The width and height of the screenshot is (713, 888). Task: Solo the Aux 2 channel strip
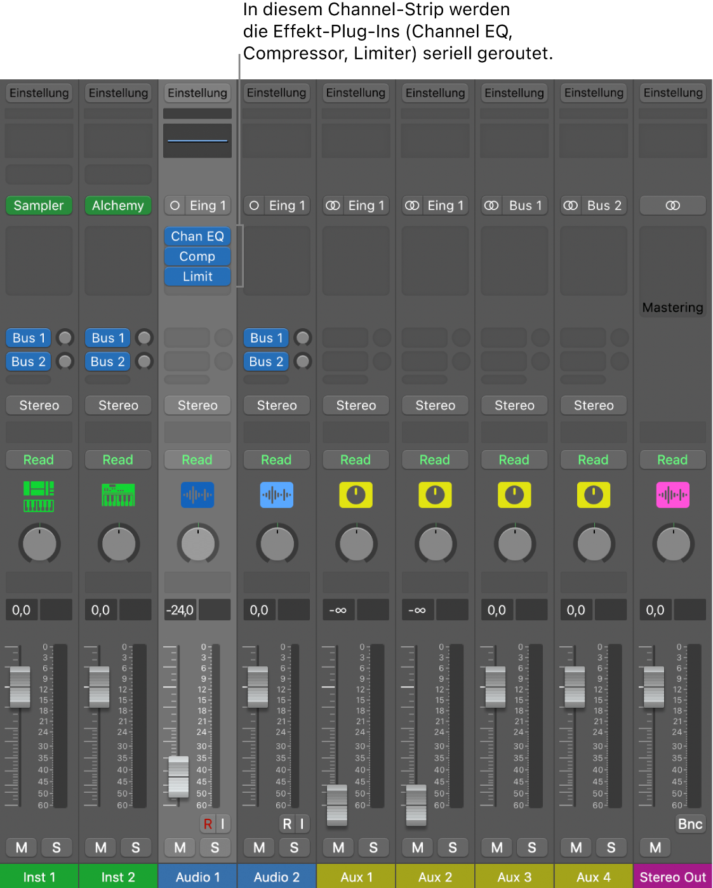(453, 847)
